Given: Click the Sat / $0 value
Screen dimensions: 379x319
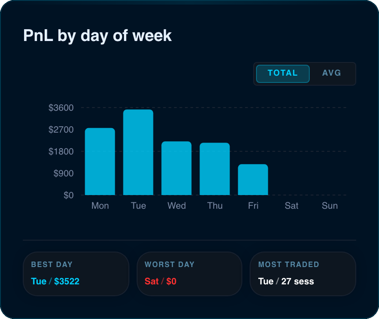Looking at the screenshot, I should 160,281.
